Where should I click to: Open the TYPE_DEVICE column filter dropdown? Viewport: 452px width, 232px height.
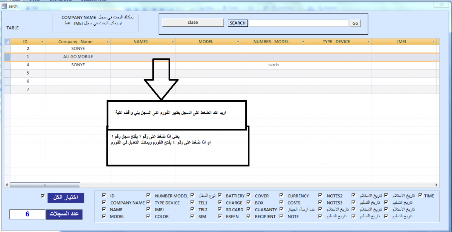(368, 42)
